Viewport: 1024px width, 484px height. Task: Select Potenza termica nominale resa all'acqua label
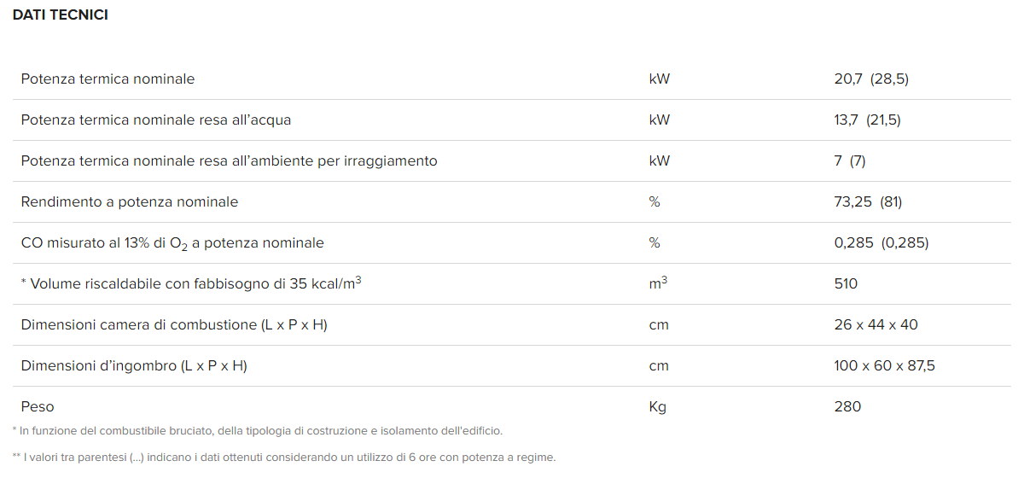point(156,120)
